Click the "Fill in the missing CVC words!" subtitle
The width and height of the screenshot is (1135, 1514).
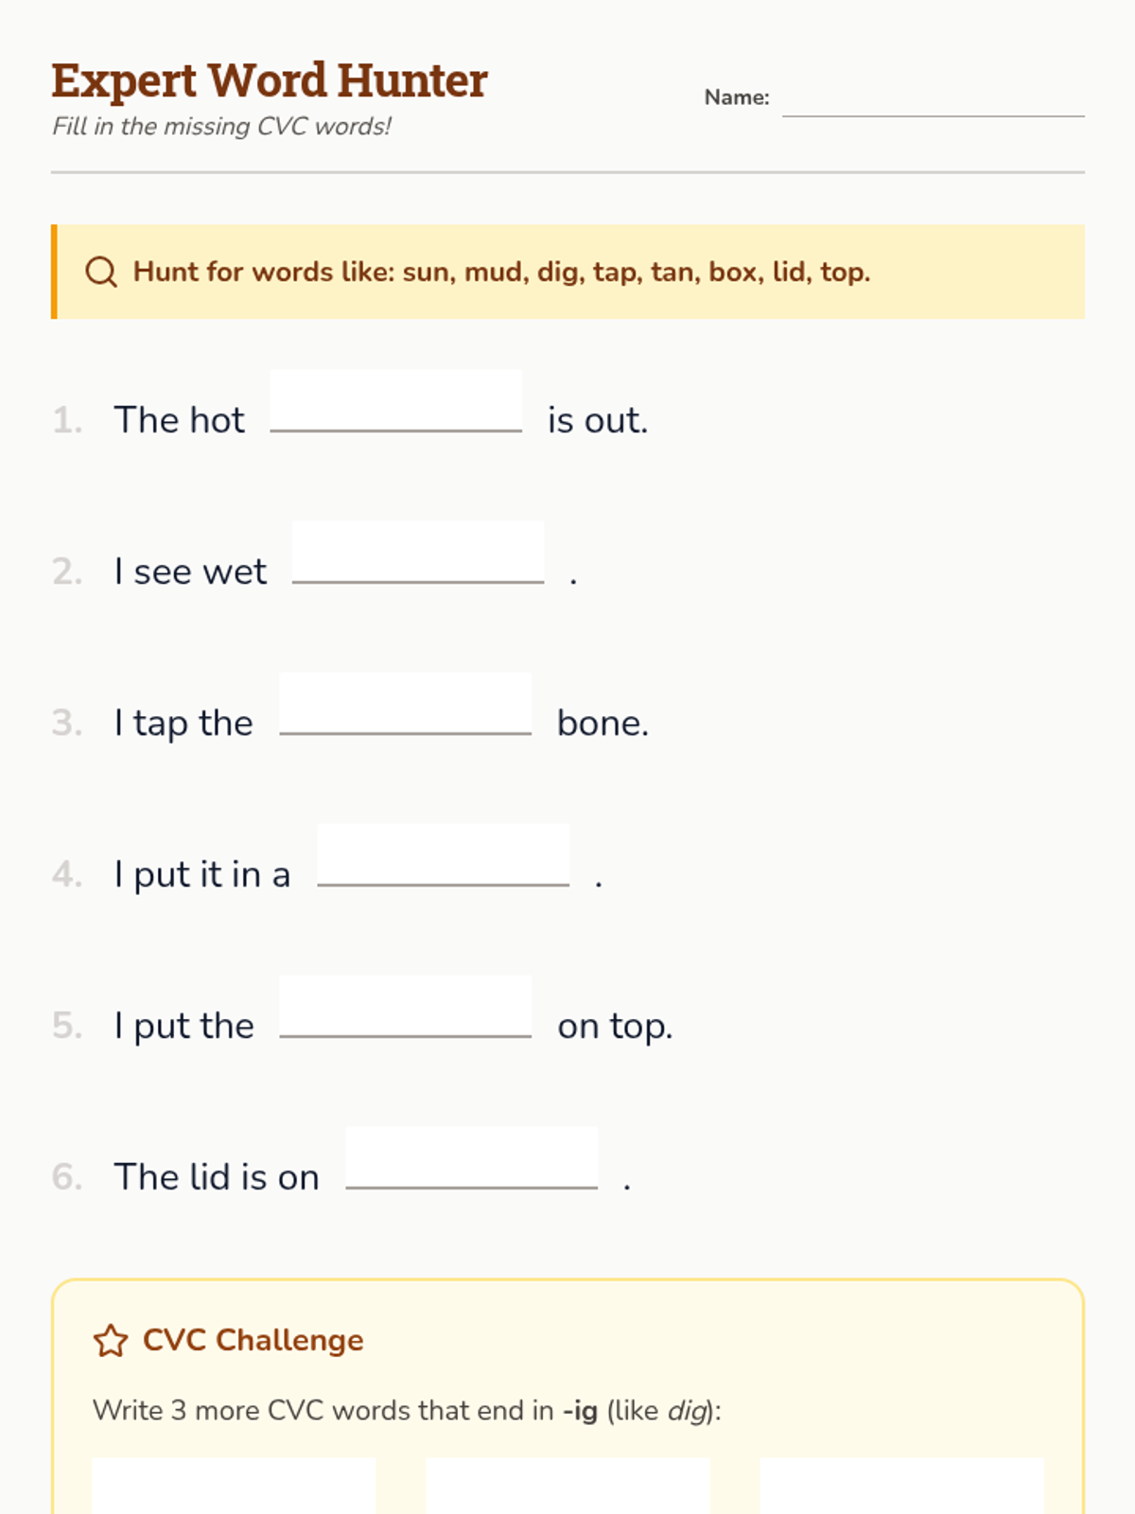pyautogui.click(x=221, y=127)
